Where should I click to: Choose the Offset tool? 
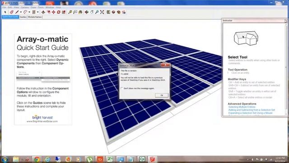(x=48, y=12)
